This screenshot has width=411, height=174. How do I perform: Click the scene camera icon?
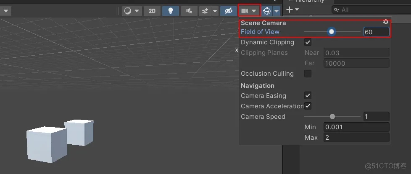pos(245,11)
